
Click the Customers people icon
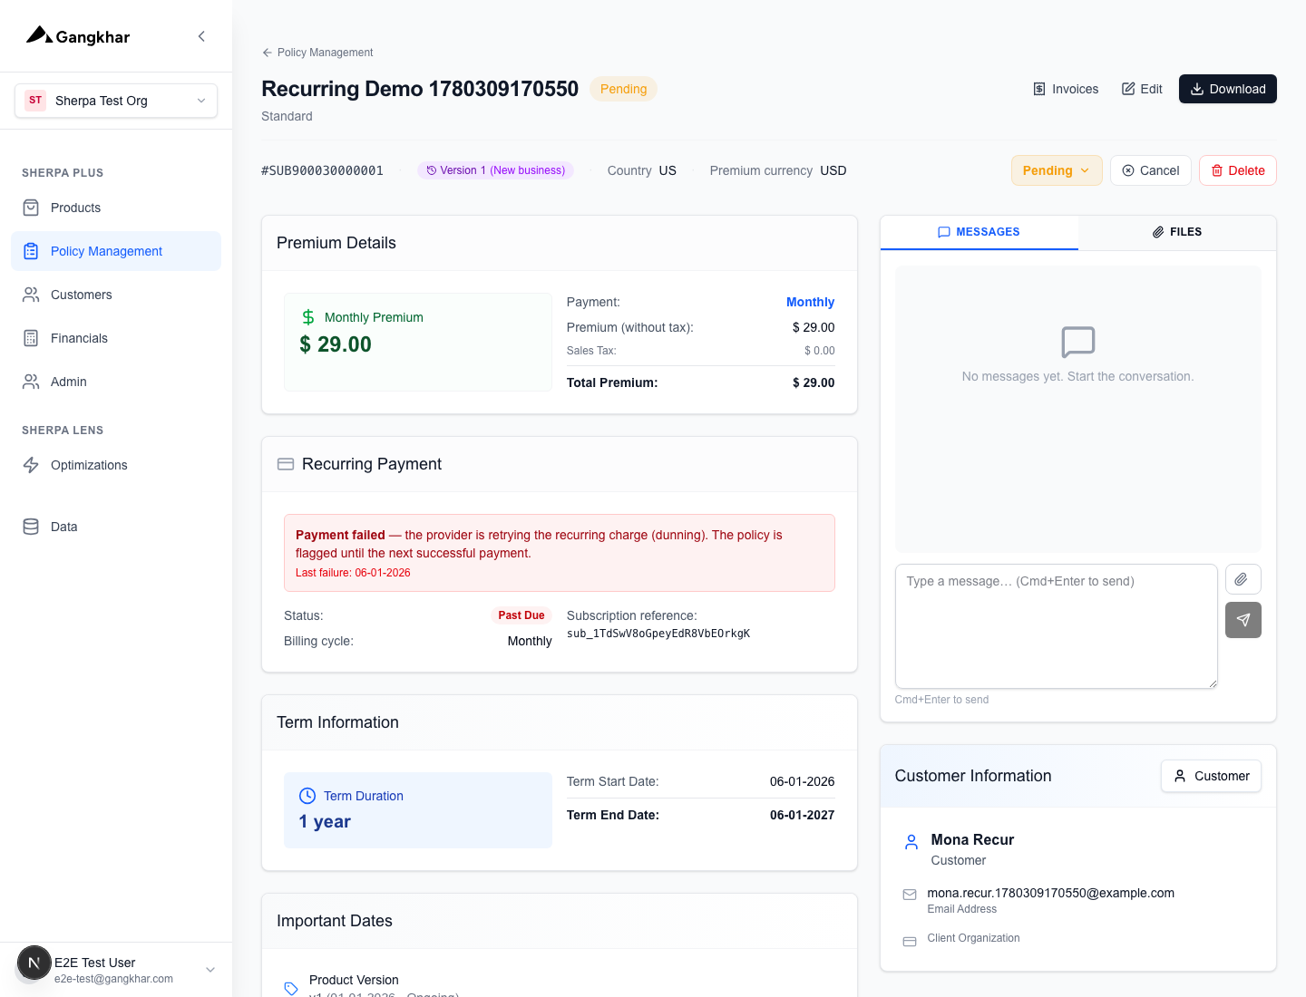[x=31, y=295]
